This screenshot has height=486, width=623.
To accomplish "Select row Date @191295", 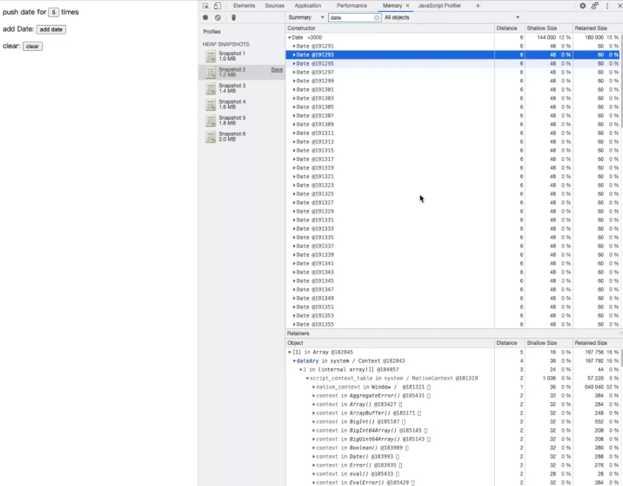I will pos(452,63).
